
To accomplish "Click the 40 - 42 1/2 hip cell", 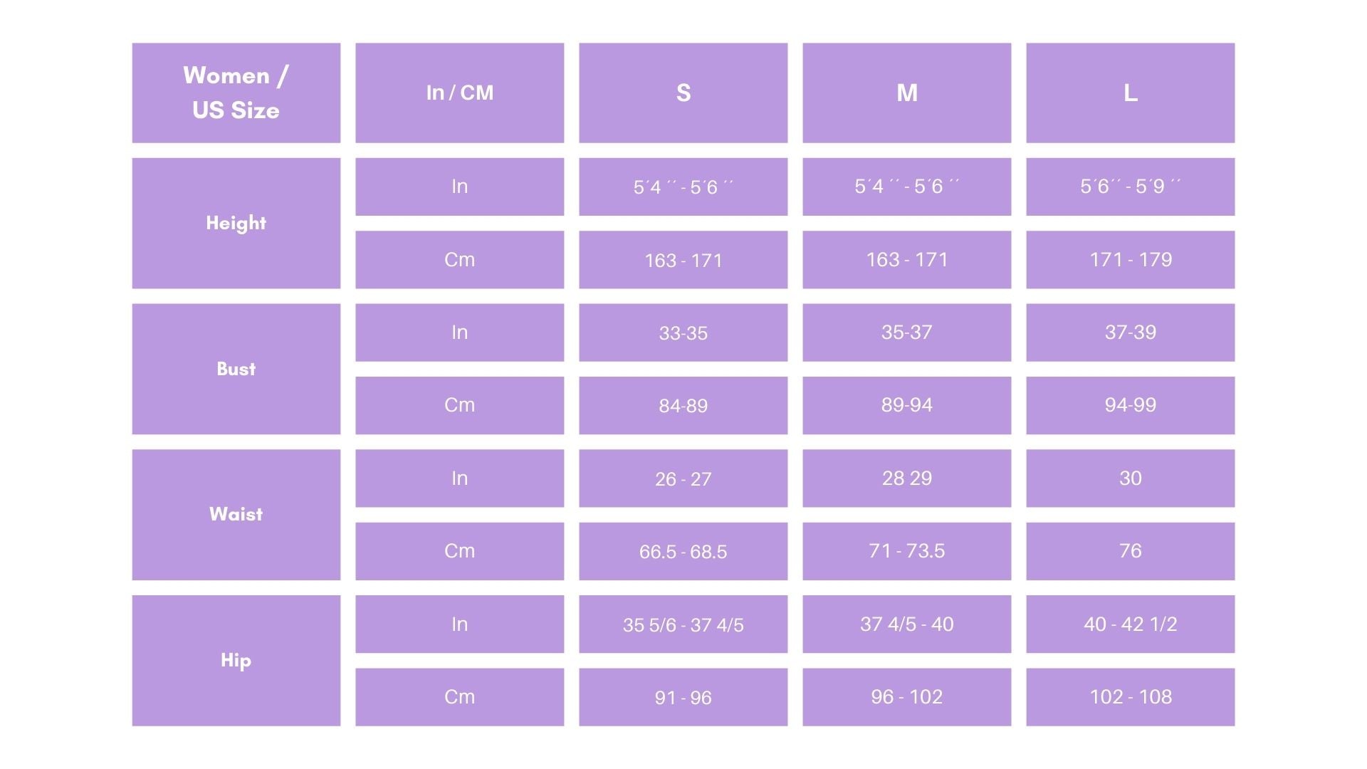I will pos(1130,624).
